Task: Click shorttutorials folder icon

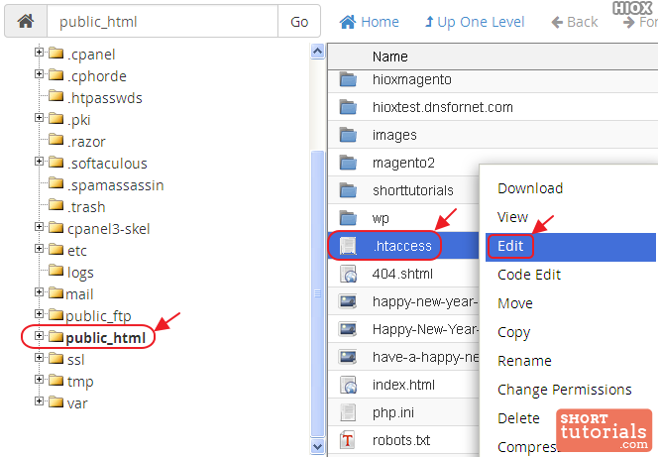Action: point(348,190)
